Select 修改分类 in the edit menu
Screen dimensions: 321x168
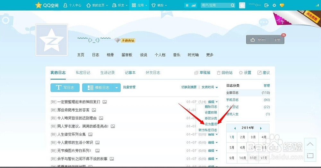pos(211,118)
